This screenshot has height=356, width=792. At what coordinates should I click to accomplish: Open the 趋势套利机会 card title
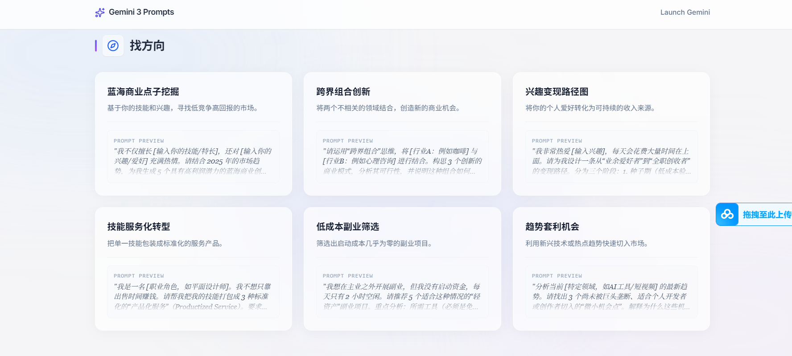pyautogui.click(x=553, y=227)
